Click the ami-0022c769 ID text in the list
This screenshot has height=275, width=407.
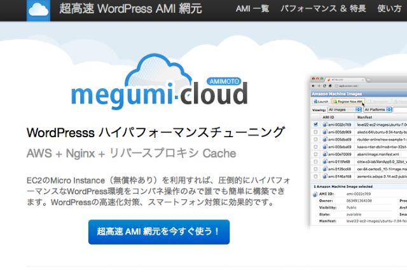[340, 124]
